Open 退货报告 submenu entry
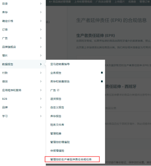This screenshot has height=166, width=151. tap(56, 99)
